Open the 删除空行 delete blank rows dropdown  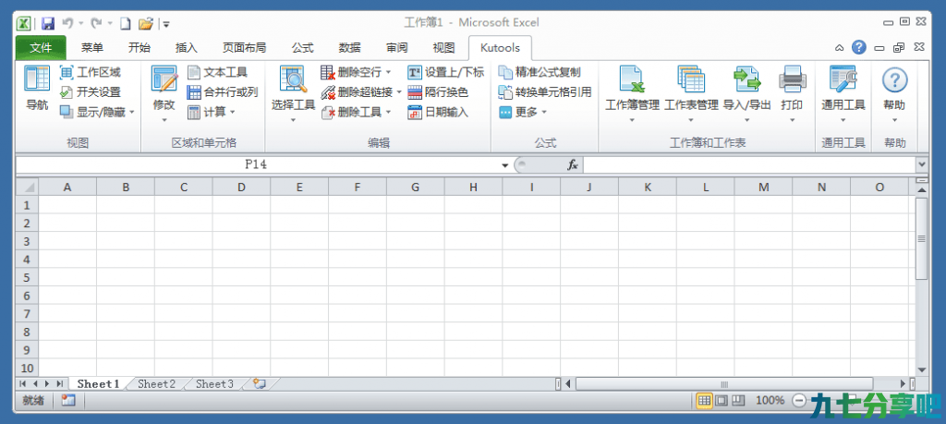[389, 72]
